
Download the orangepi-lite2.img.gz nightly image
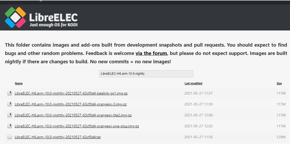point(73,115)
